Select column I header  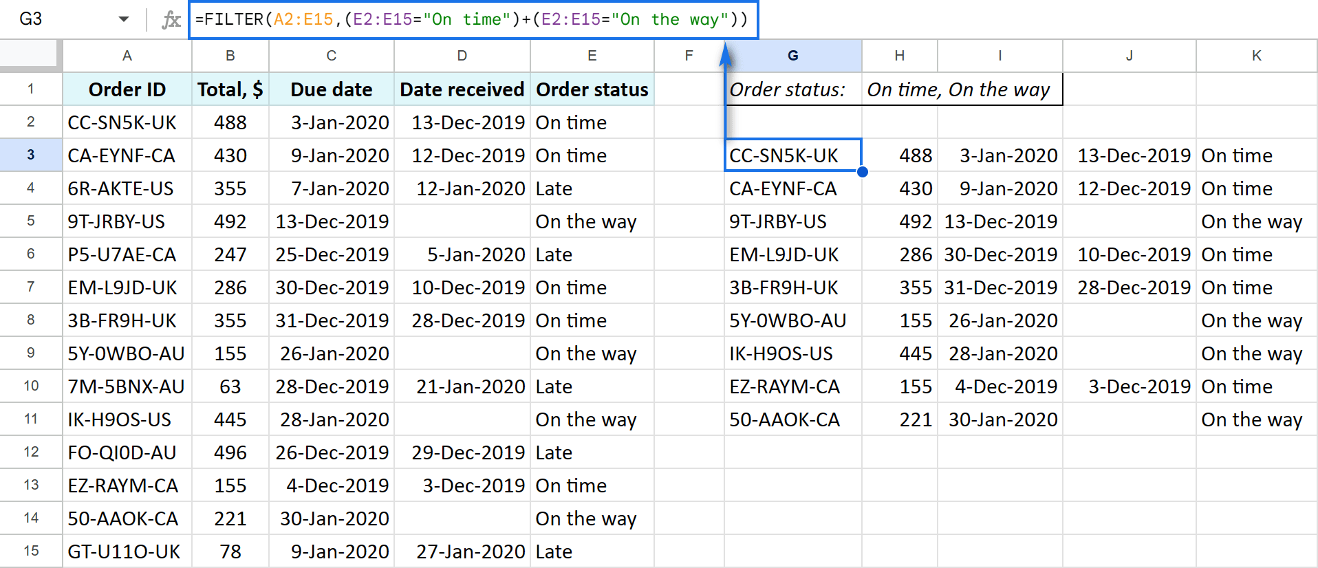1000,56
